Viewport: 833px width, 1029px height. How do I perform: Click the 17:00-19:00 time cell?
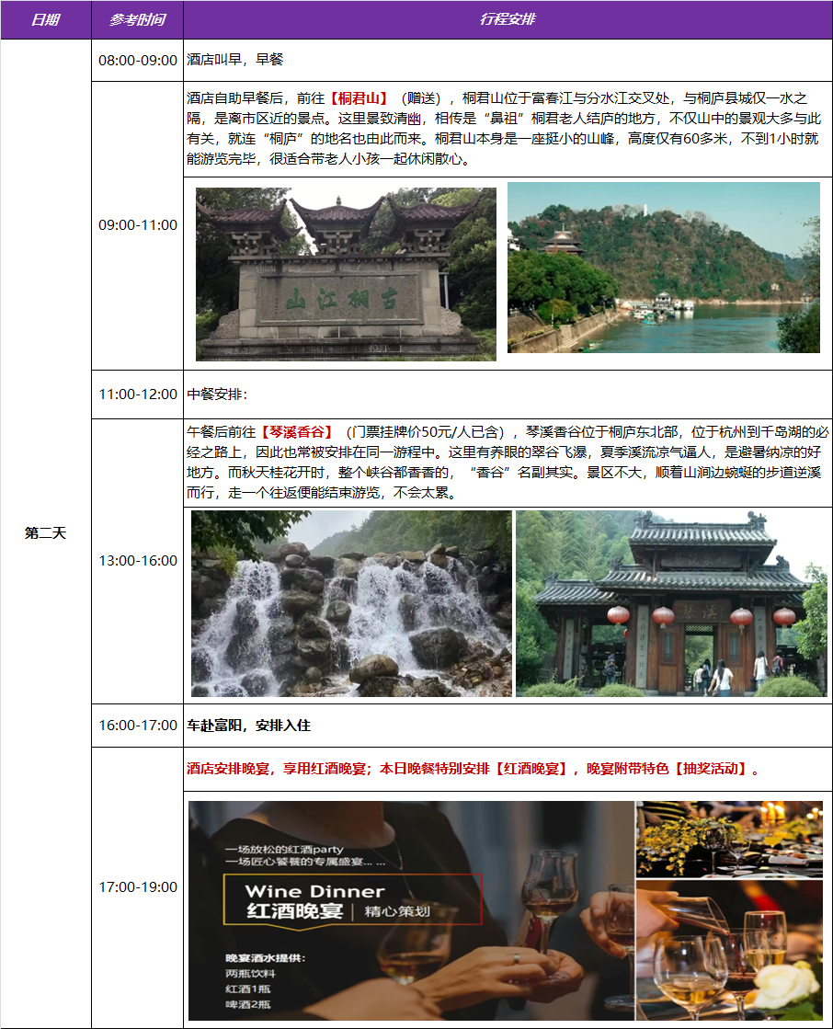[x=137, y=887]
